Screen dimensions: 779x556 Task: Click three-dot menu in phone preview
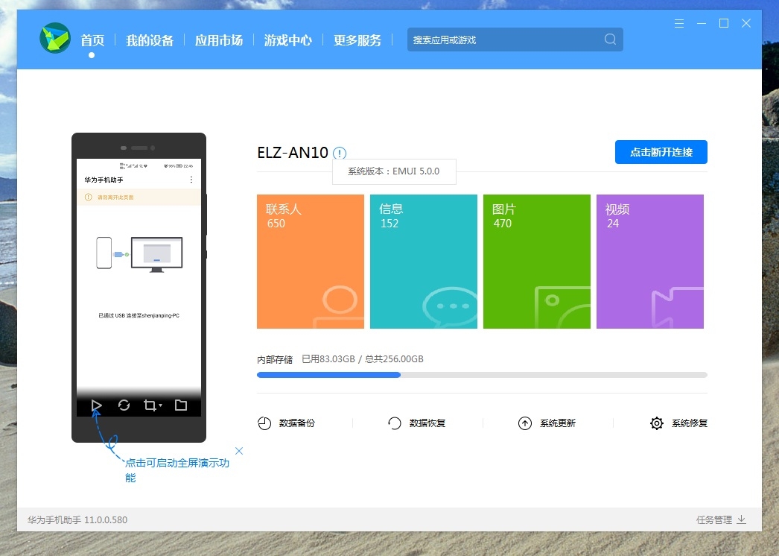(191, 180)
